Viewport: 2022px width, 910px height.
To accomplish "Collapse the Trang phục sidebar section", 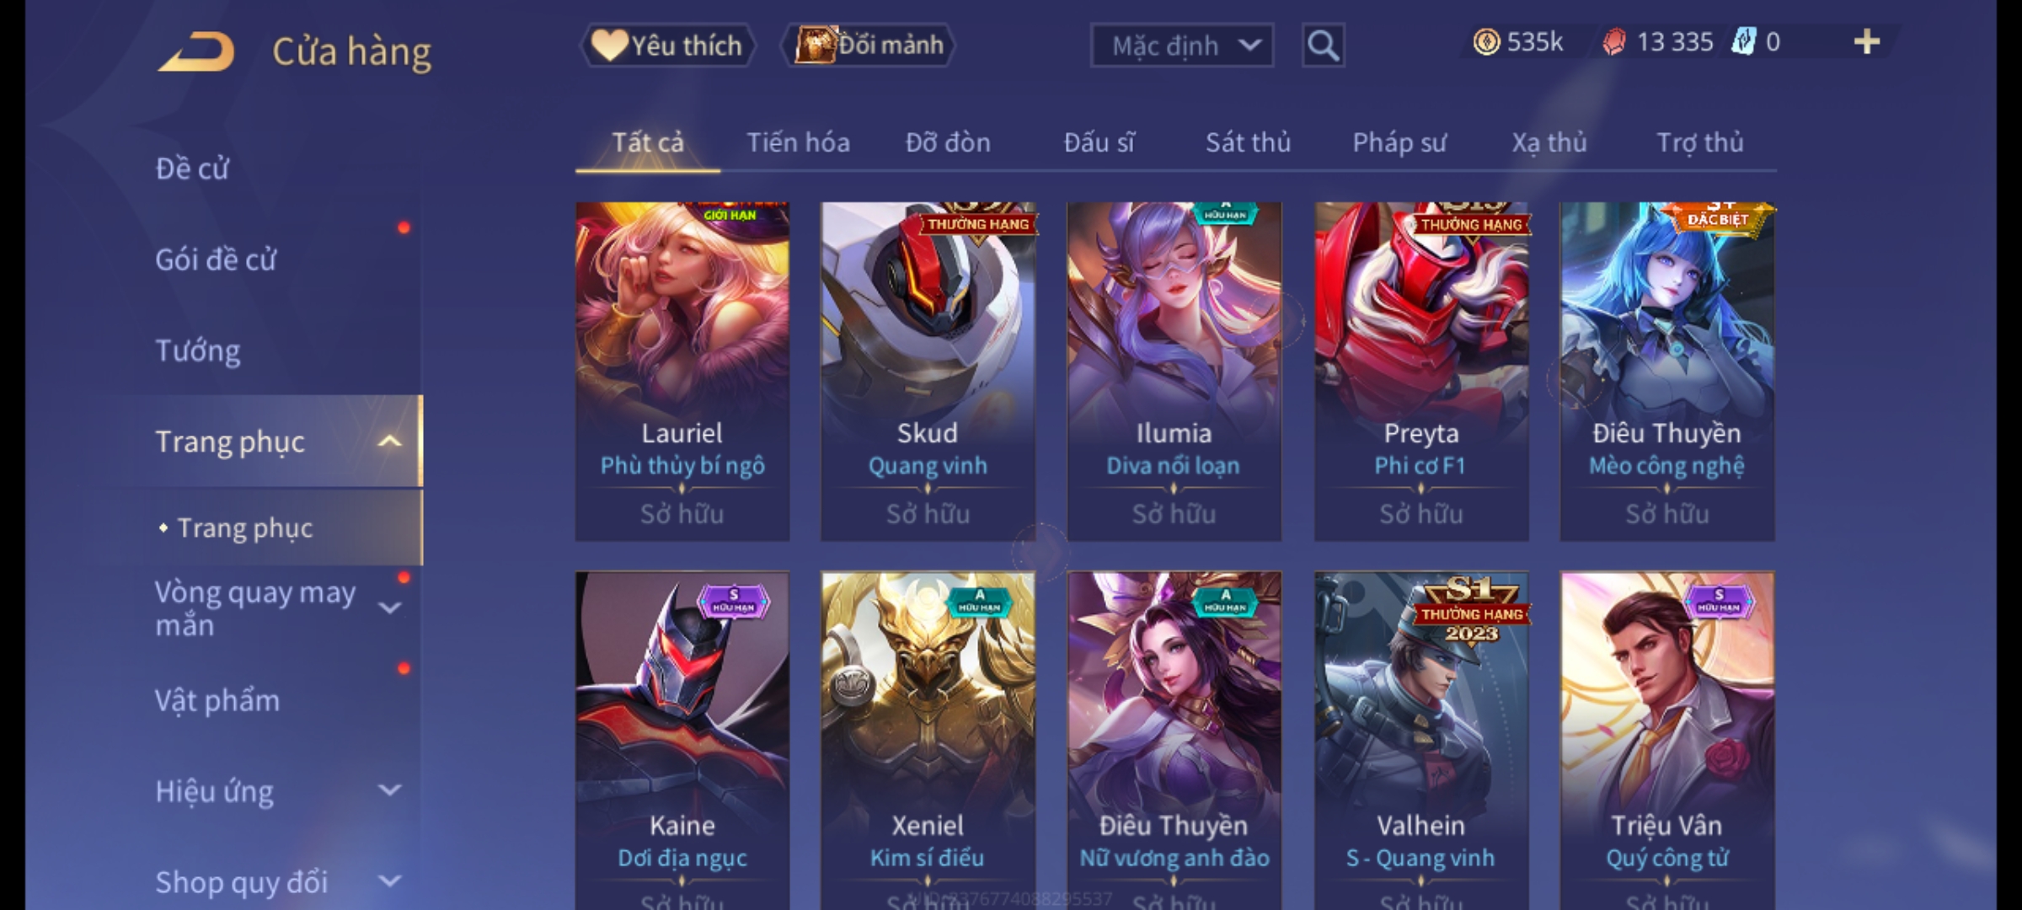I will [x=389, y=442].
